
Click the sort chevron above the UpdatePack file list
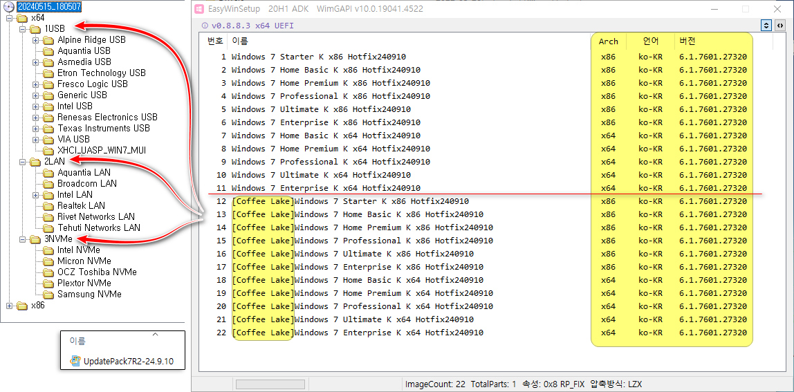pos(156,334)
